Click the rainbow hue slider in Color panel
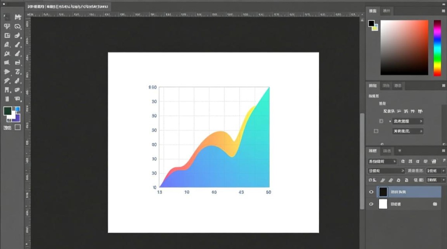This screenshot has width=447, height=249. pyautogui.click(x=437, y=48)
